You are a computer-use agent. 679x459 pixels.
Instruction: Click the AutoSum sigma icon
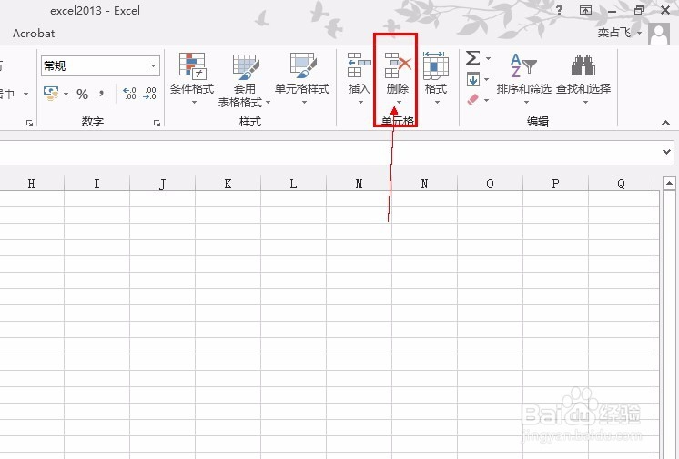[473, 58]
